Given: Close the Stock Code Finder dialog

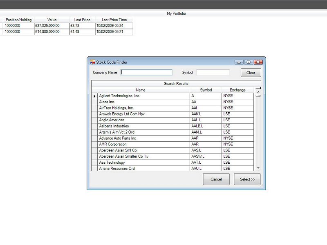Looking at the screenshot, I should [x=258, y=62].
